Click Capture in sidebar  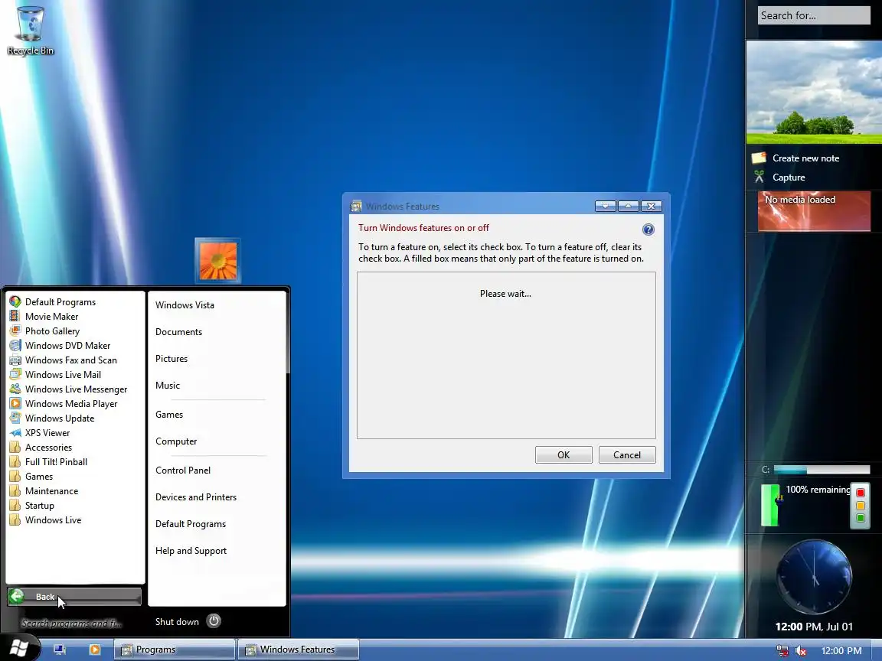(x=789, y=177)
